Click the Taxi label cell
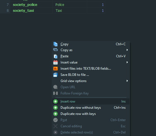 [70, 10]
